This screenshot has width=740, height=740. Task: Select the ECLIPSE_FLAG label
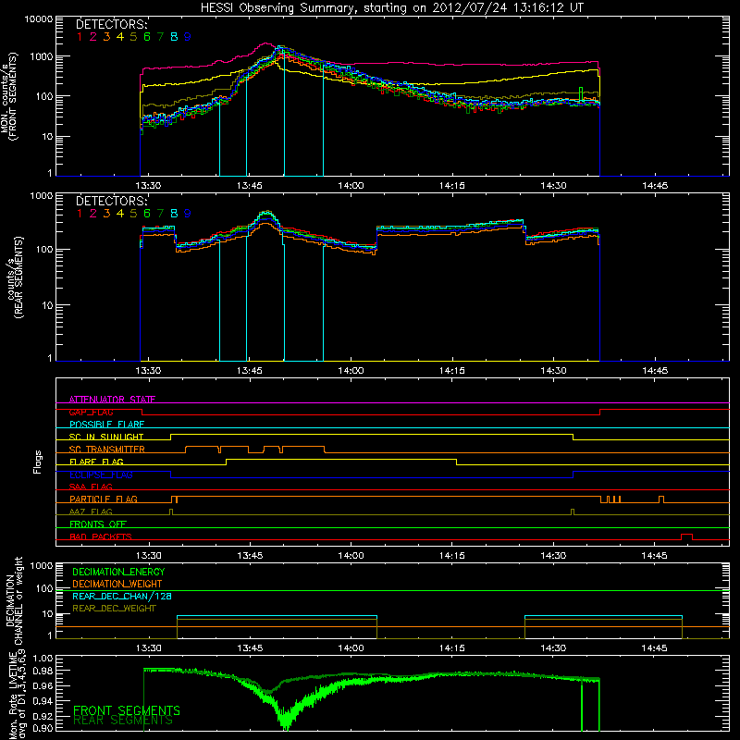point(101,475)
